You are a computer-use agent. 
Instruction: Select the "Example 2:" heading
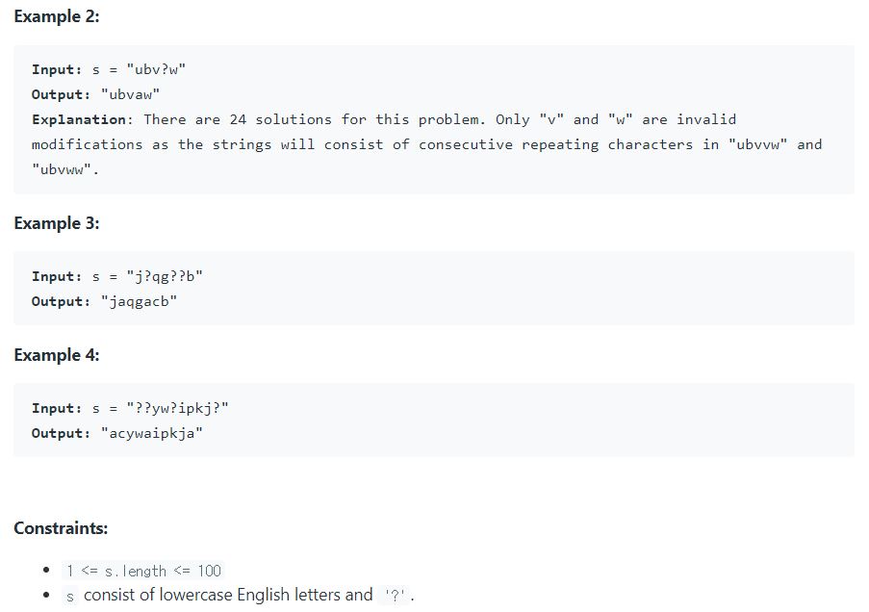tap(57, 16)
